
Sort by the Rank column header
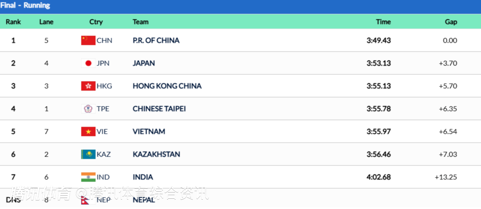coord(13,22)
